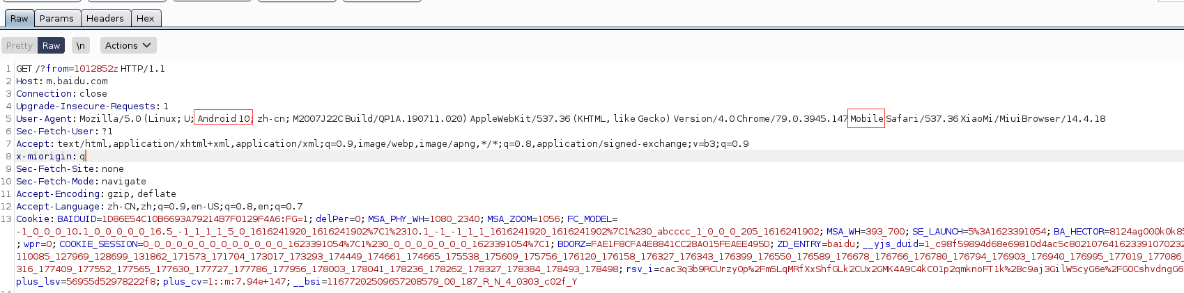Screen dimensions: 1184x293
Task: Click the rsv_i cookie name
Action: pos(639,269)
